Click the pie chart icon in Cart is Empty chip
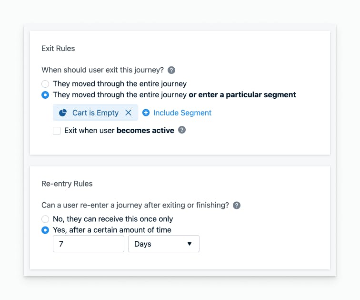 (63, 113)
